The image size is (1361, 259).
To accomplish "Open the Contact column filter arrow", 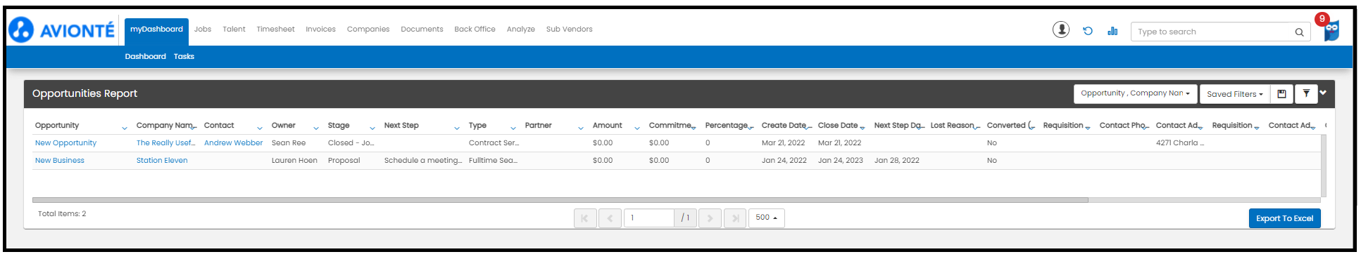I will 260,128.
